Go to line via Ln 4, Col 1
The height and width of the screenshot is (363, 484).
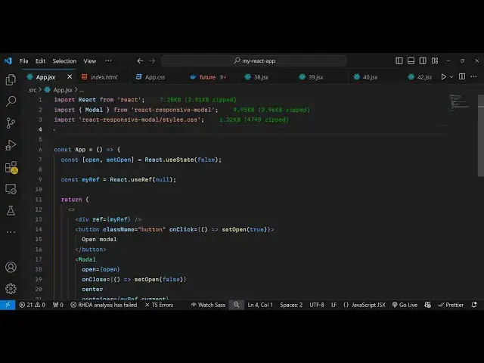point(260,305)
